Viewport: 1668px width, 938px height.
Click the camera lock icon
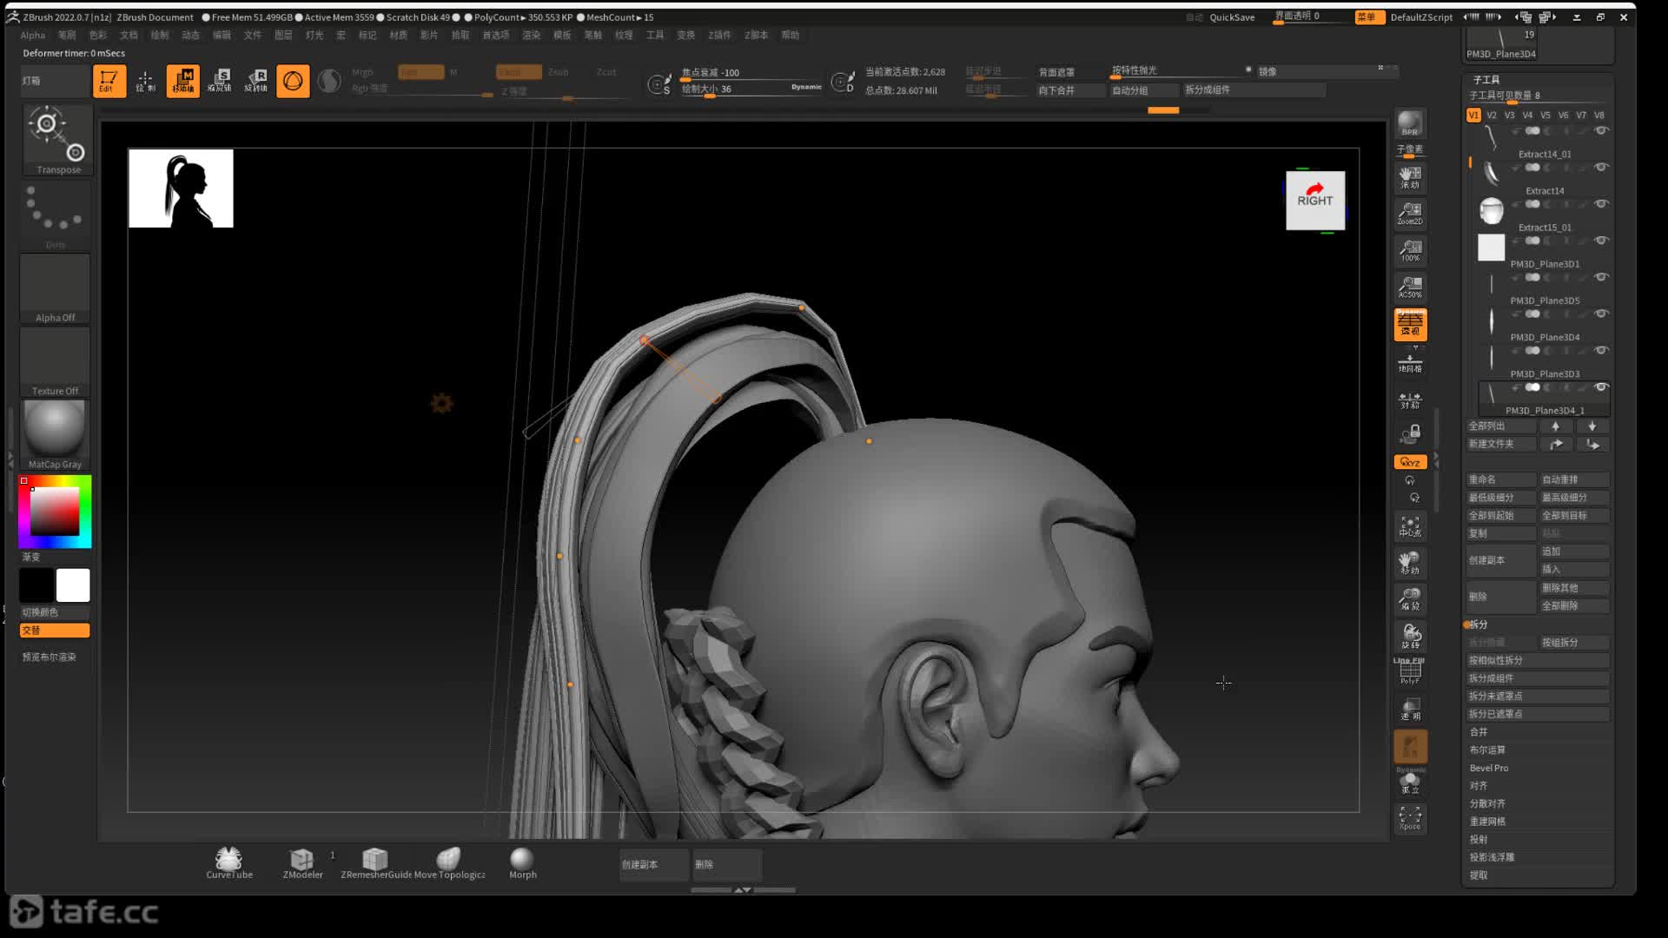(1410, 433)
